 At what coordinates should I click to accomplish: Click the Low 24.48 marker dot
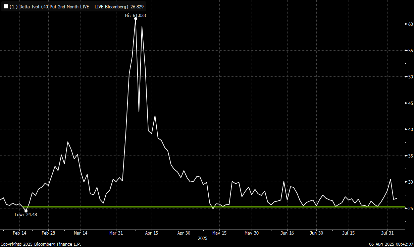coord(26,211)
